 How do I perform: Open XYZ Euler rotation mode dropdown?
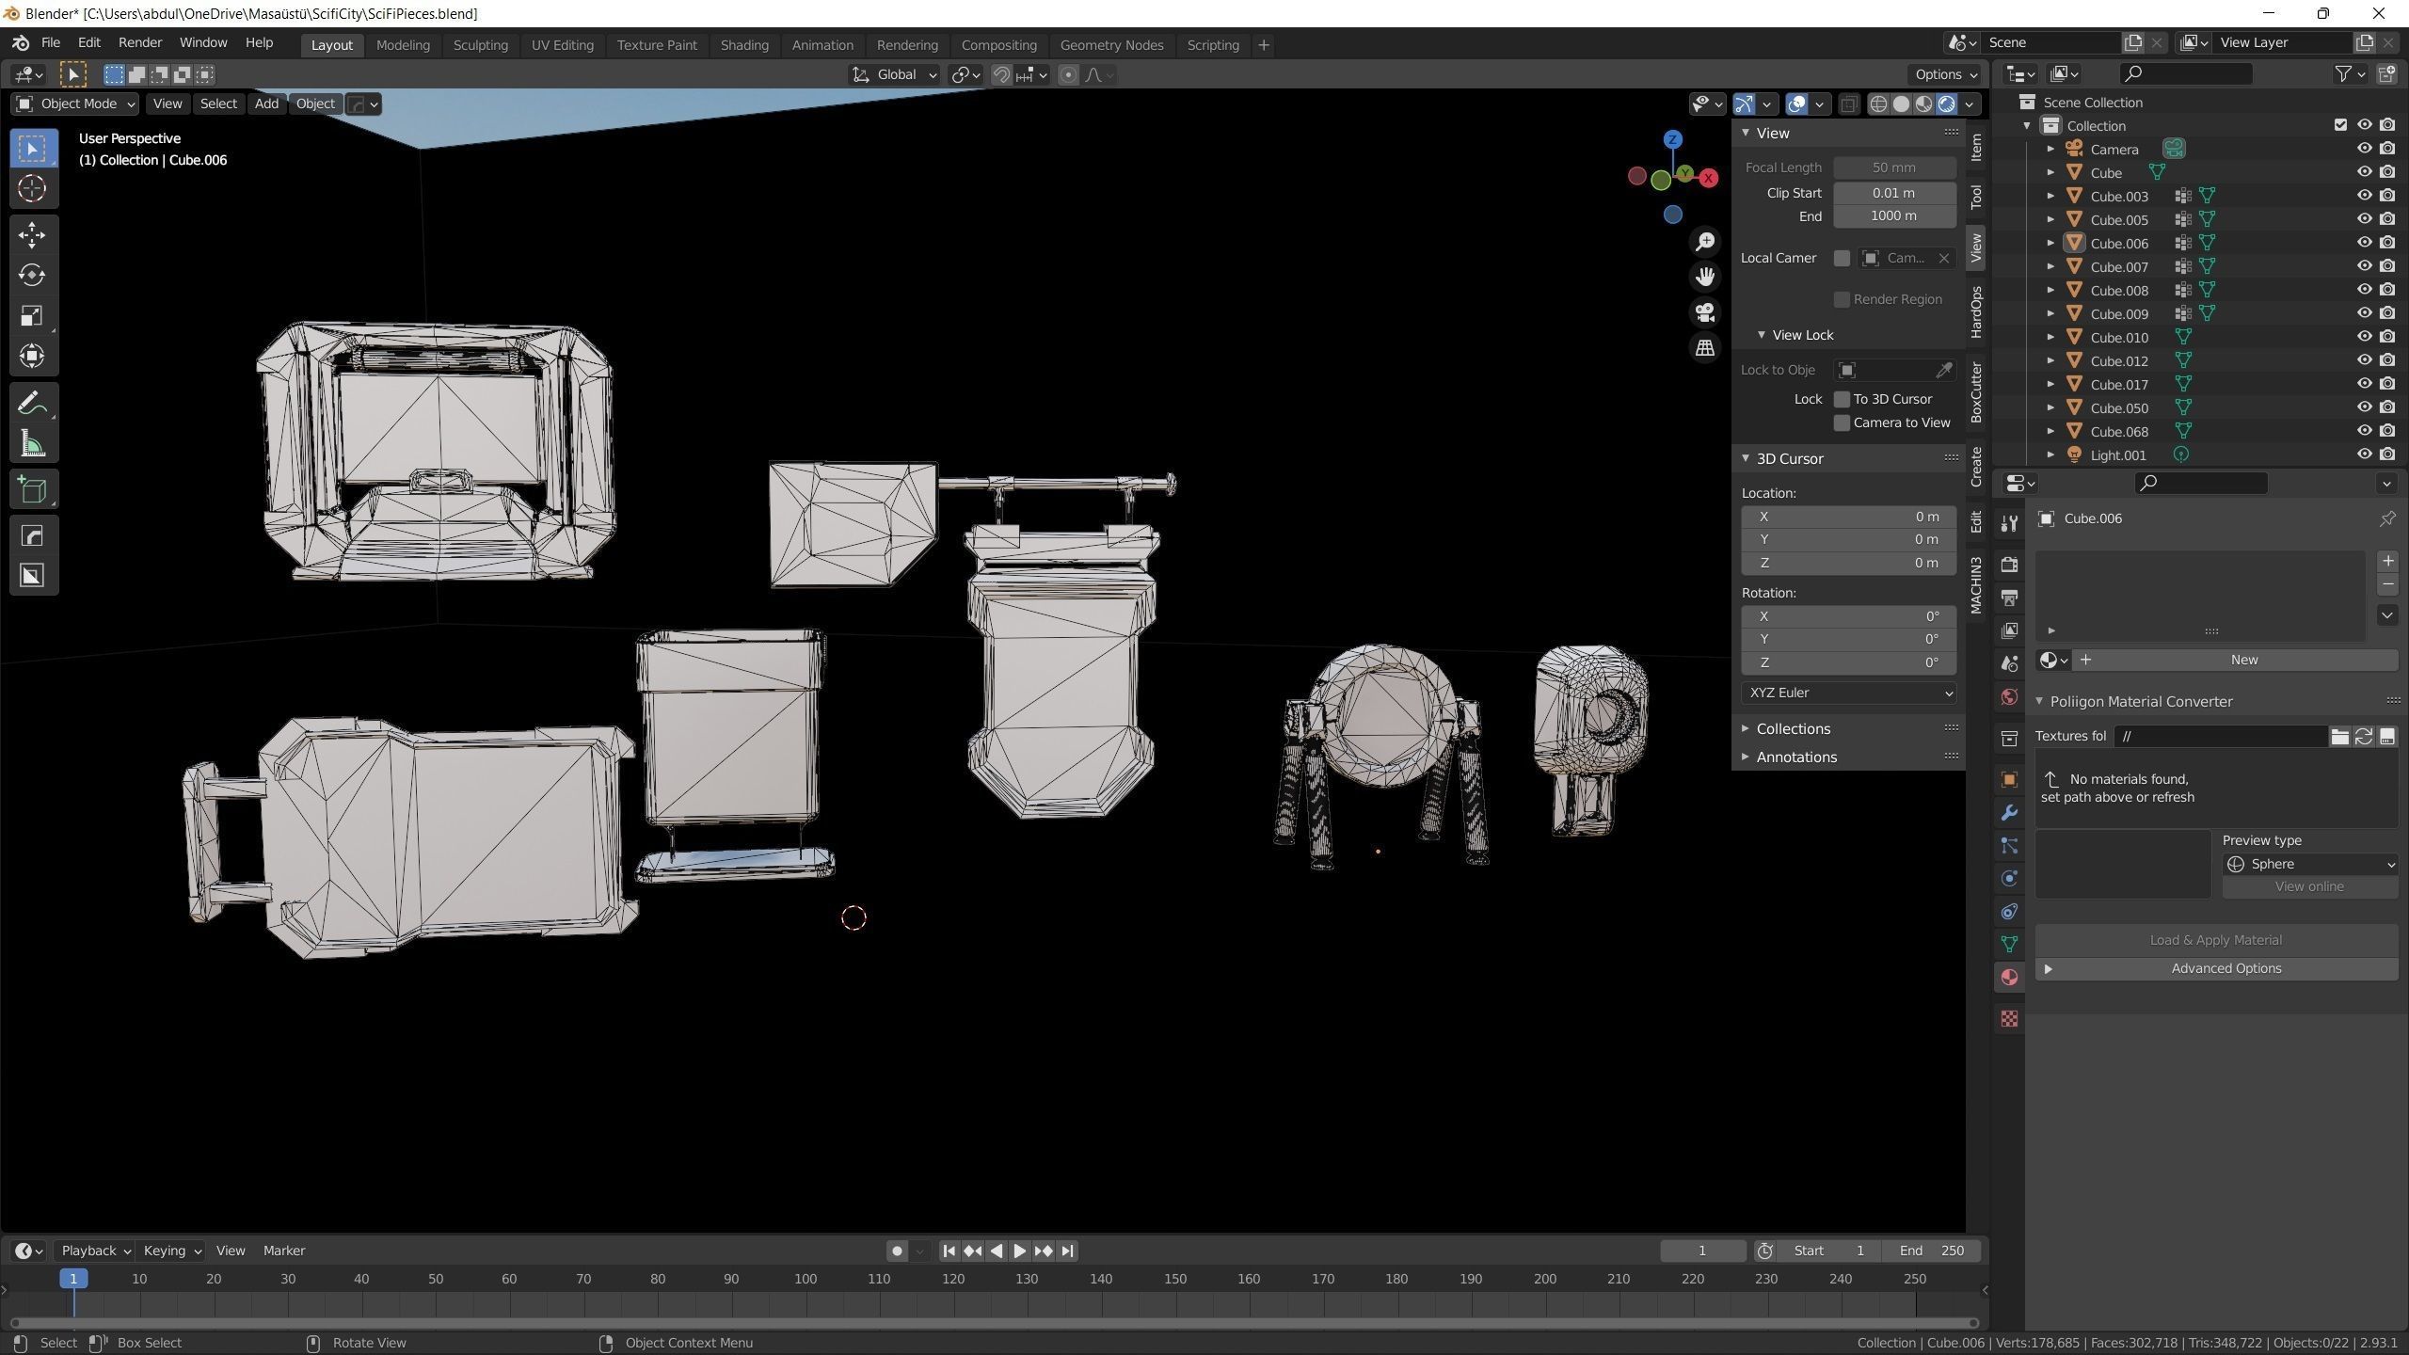coord(1849,693)
